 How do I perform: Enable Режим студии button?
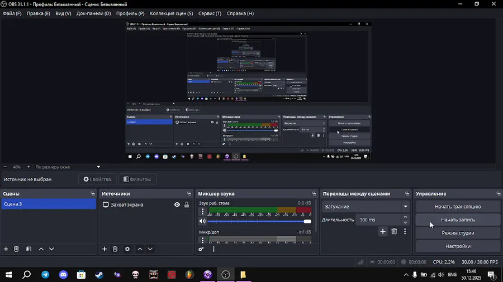point(458,233)
